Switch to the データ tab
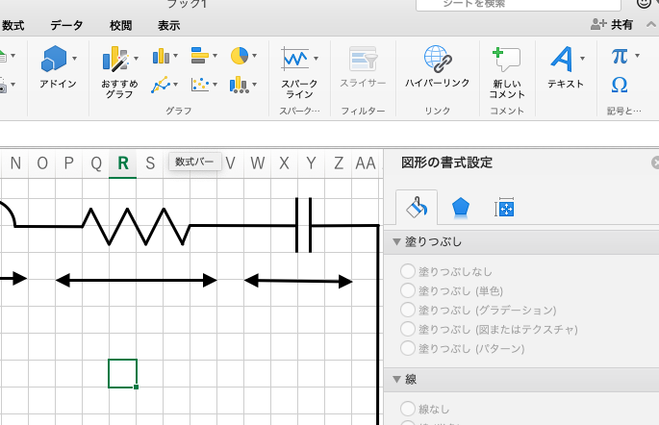 tap(66, 26)
